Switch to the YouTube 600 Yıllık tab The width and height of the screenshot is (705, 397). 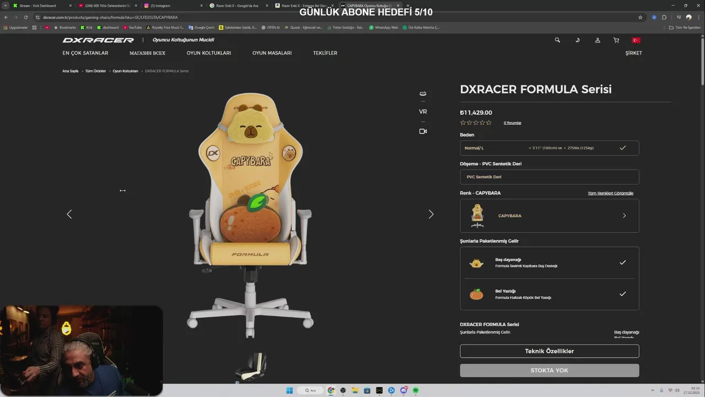108,6
